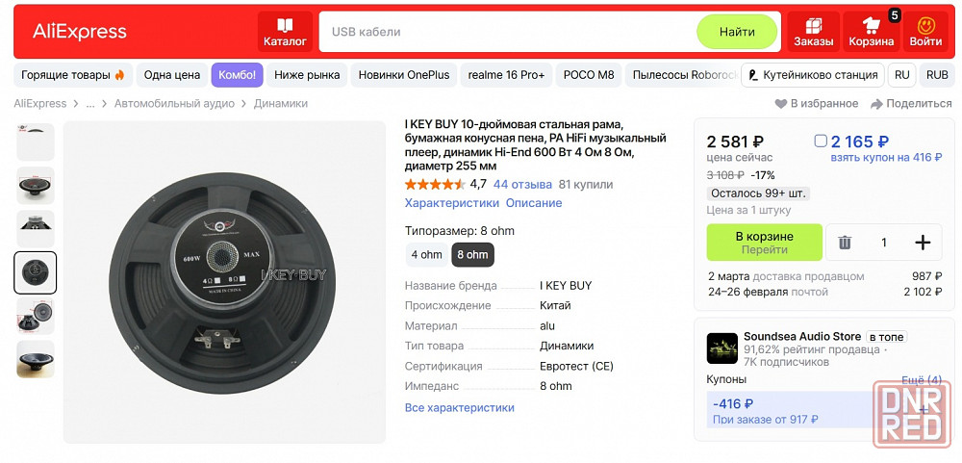Expand coupons with Ещё (4)
The height and width of the screenshot is (463, 962).
pyautogui.click(x=921, y=379)
